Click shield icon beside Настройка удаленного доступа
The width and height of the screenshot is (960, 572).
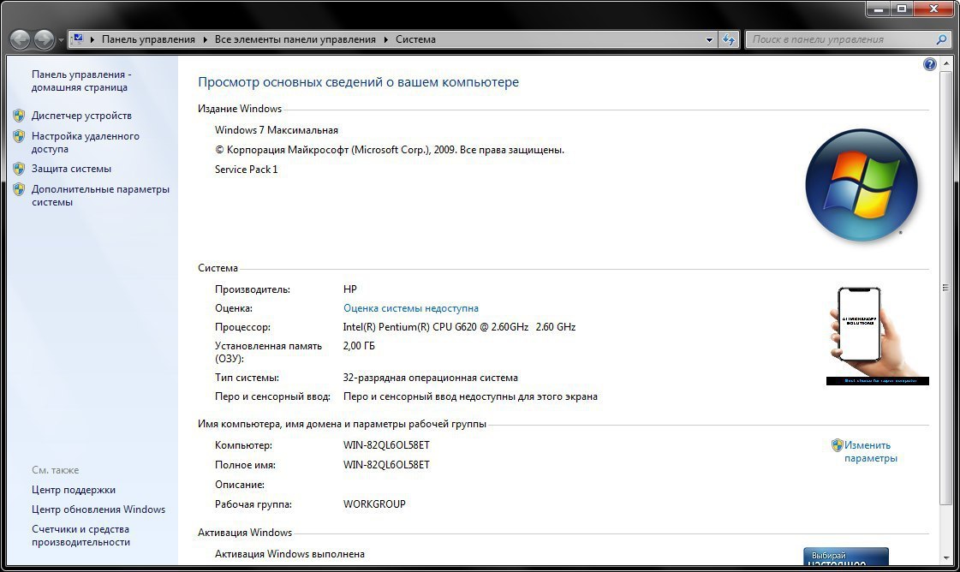[x=19, y=136]
